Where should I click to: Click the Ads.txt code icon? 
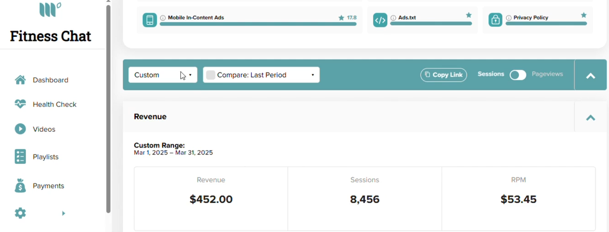380,20
